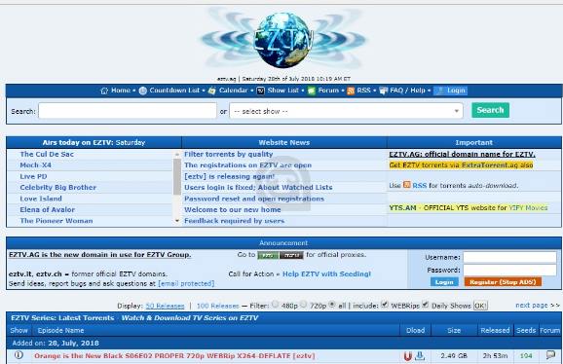
Task: Click the Username input field
Action: (x=509, y=257)
